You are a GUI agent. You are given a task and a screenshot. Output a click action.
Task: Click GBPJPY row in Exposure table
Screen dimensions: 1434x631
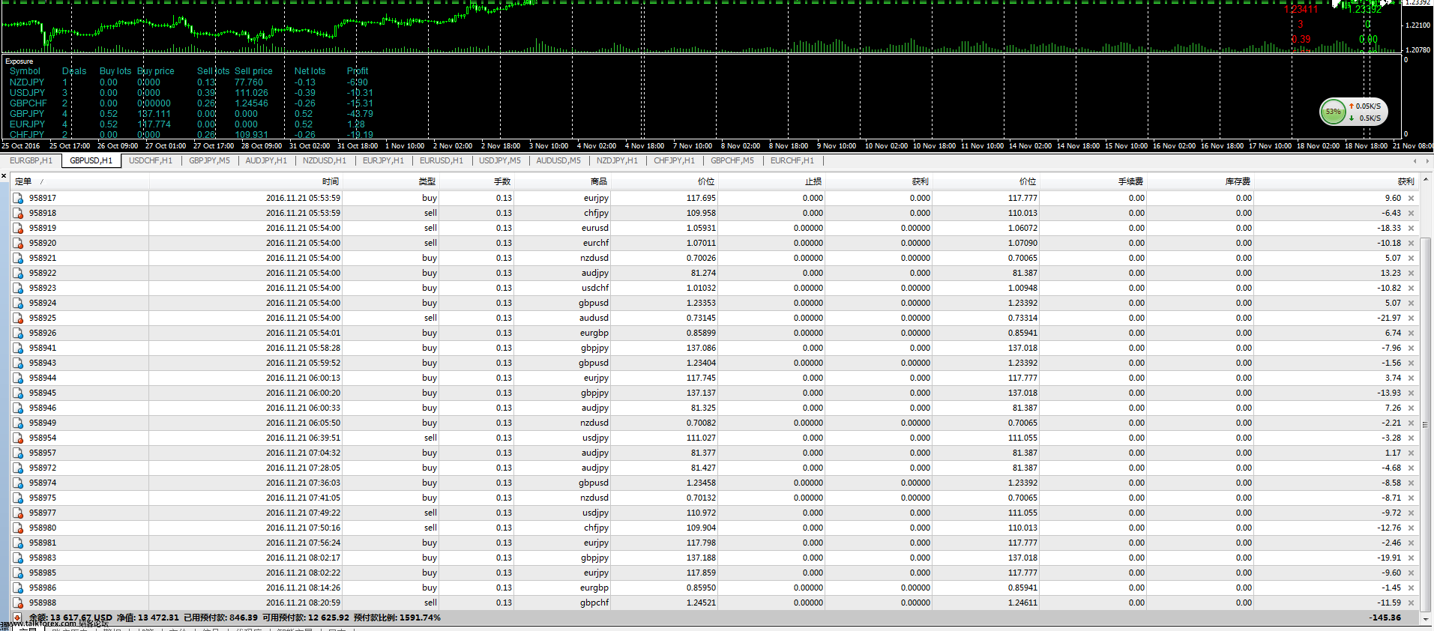tap(191, 114)
